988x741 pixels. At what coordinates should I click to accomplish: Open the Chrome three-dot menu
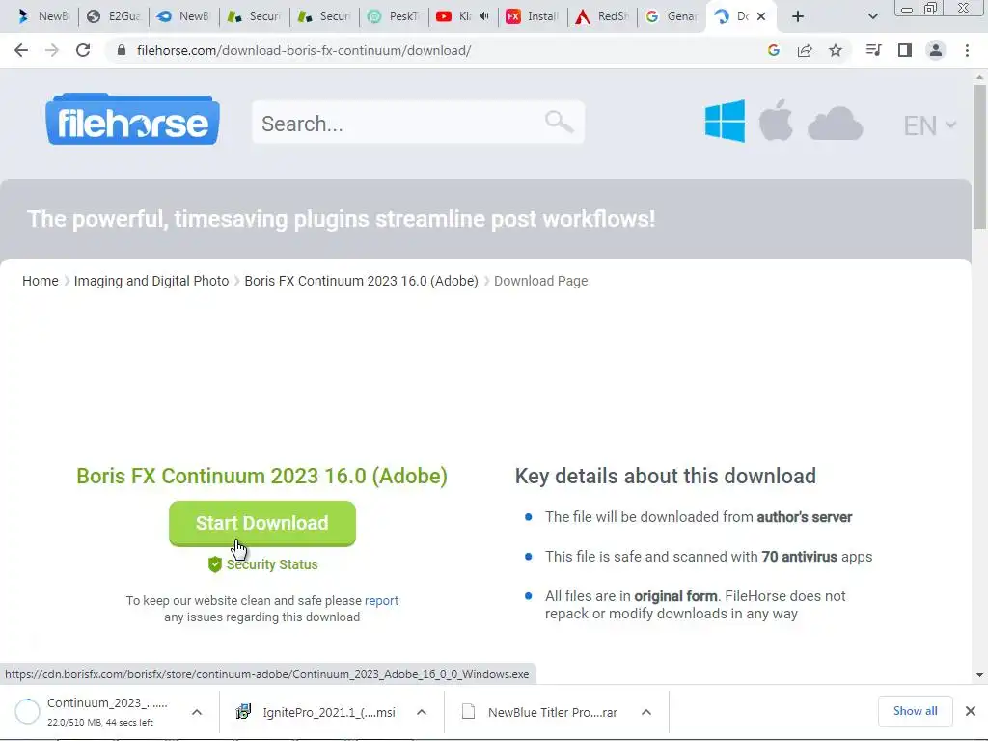[967, 50]
